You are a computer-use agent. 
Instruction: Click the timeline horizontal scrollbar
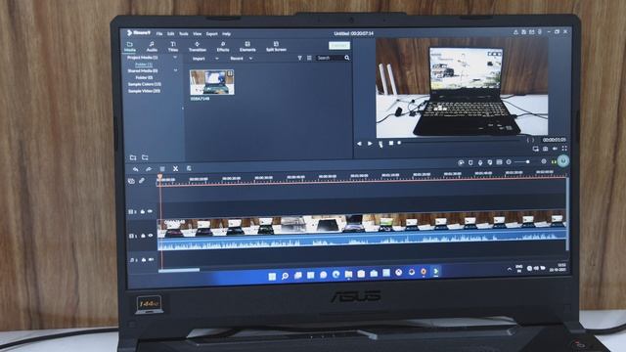point(179,270)
